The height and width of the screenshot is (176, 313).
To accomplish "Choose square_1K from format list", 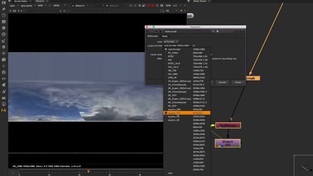I will click(x=187, y=116).
